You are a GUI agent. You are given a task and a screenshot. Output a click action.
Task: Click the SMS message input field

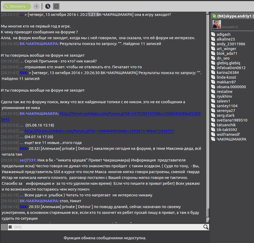click(108, 227)
